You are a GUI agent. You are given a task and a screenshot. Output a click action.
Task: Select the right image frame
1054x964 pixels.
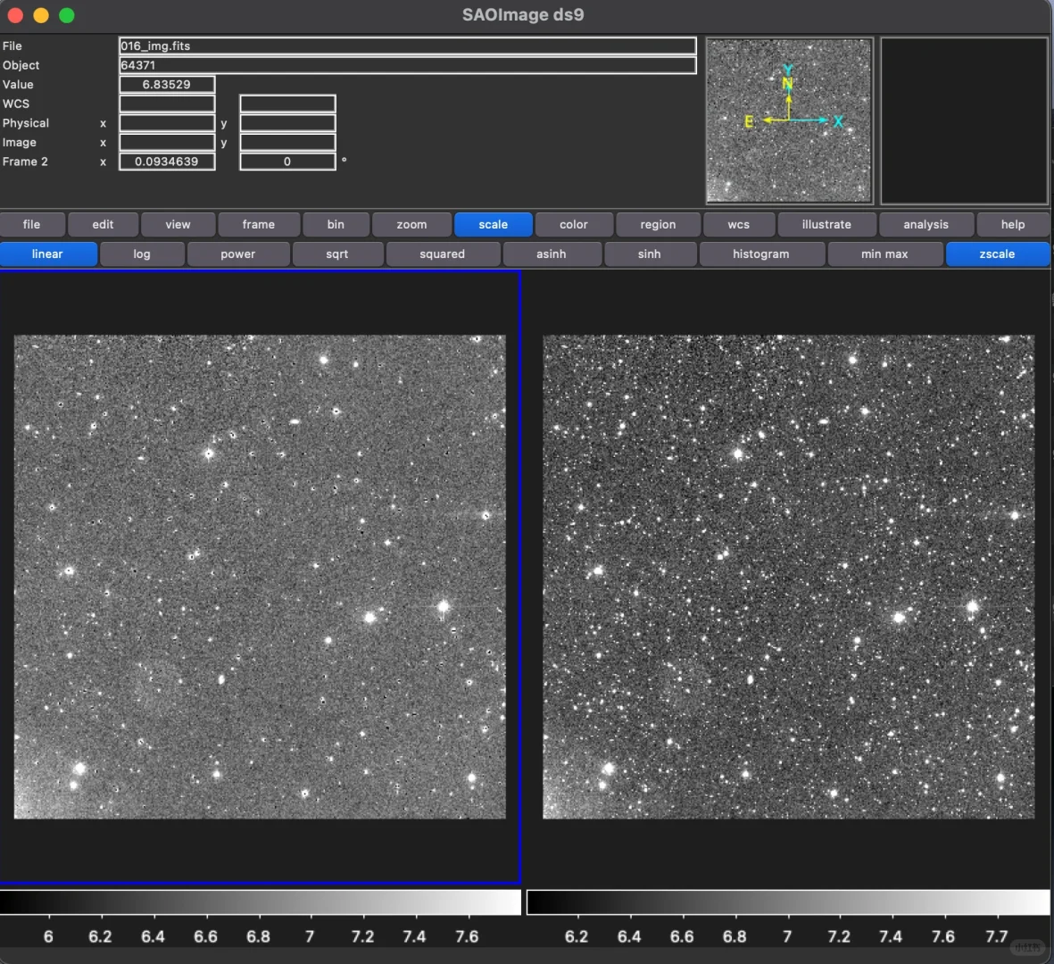(x=788, y=577)
